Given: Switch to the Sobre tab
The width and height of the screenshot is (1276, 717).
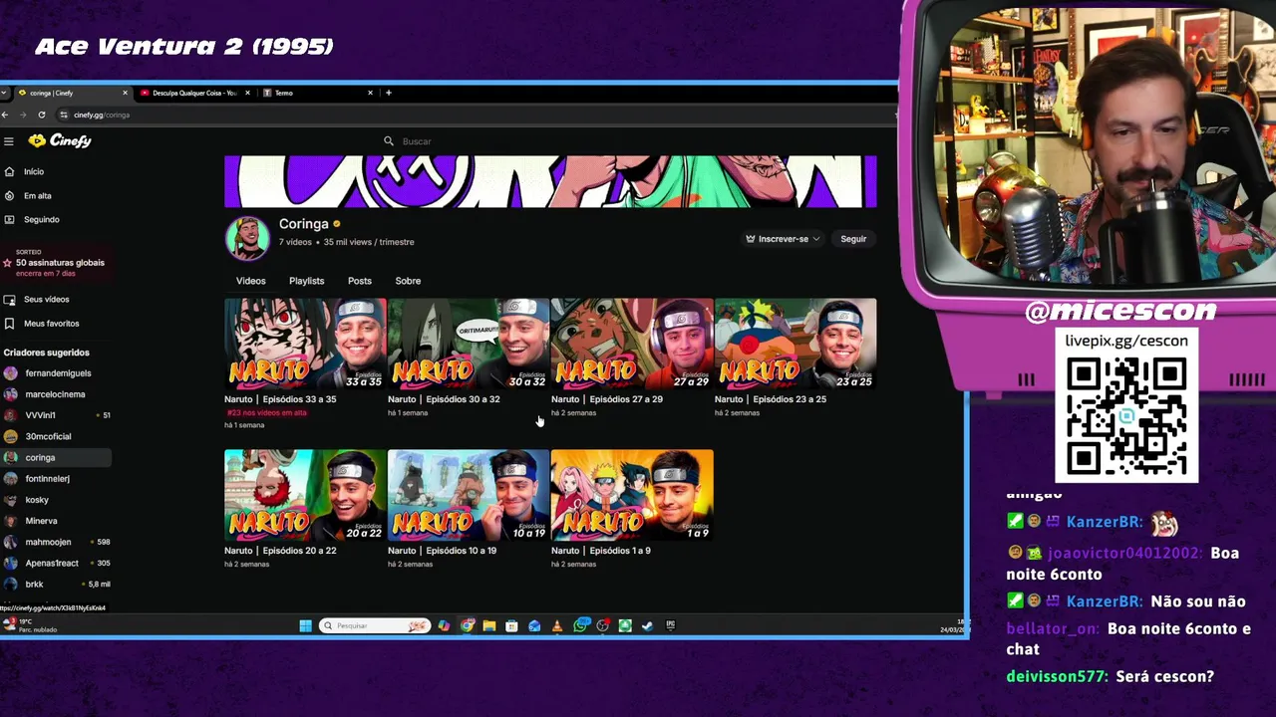Looking at the screenshot, I should click(x=408, y=281).
